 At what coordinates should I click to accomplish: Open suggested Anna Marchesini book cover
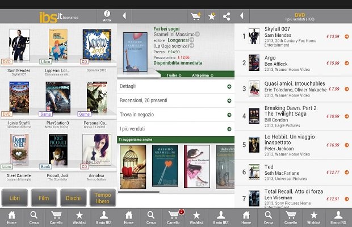pos(197,166)
